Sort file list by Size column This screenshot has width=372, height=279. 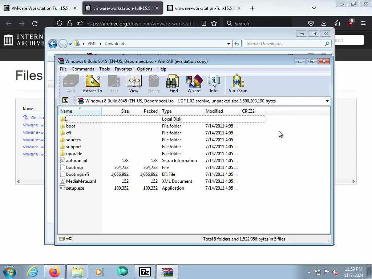[116, 111]
